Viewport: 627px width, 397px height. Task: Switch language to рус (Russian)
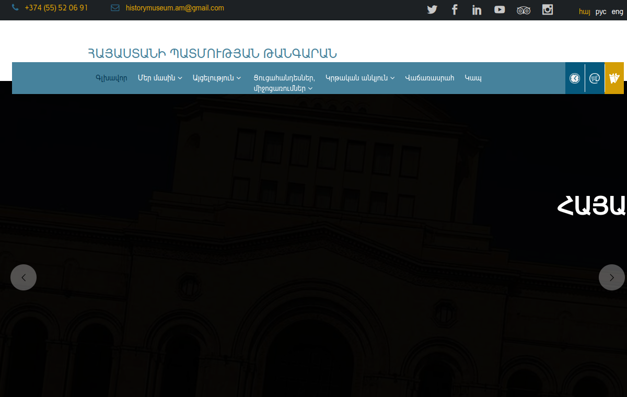pyautogui.click(x=601, y=11)
